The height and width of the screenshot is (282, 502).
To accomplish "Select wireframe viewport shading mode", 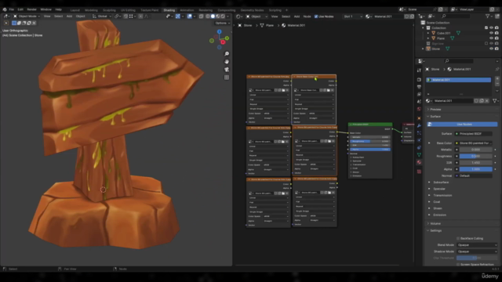I will (x=207, y=16).
